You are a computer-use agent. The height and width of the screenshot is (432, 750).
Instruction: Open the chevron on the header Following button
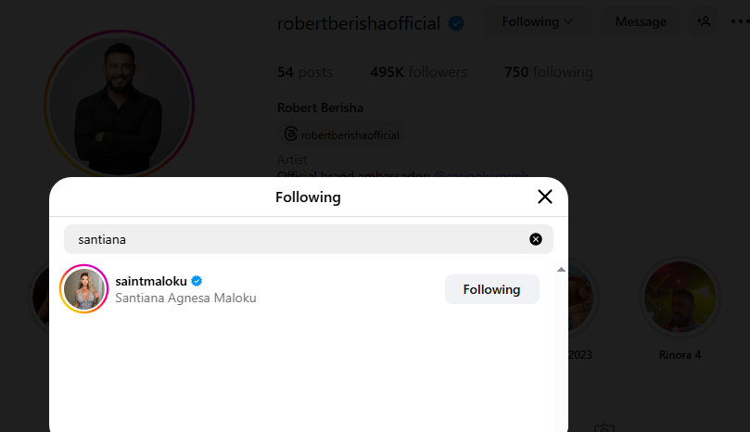click(568, 22)
